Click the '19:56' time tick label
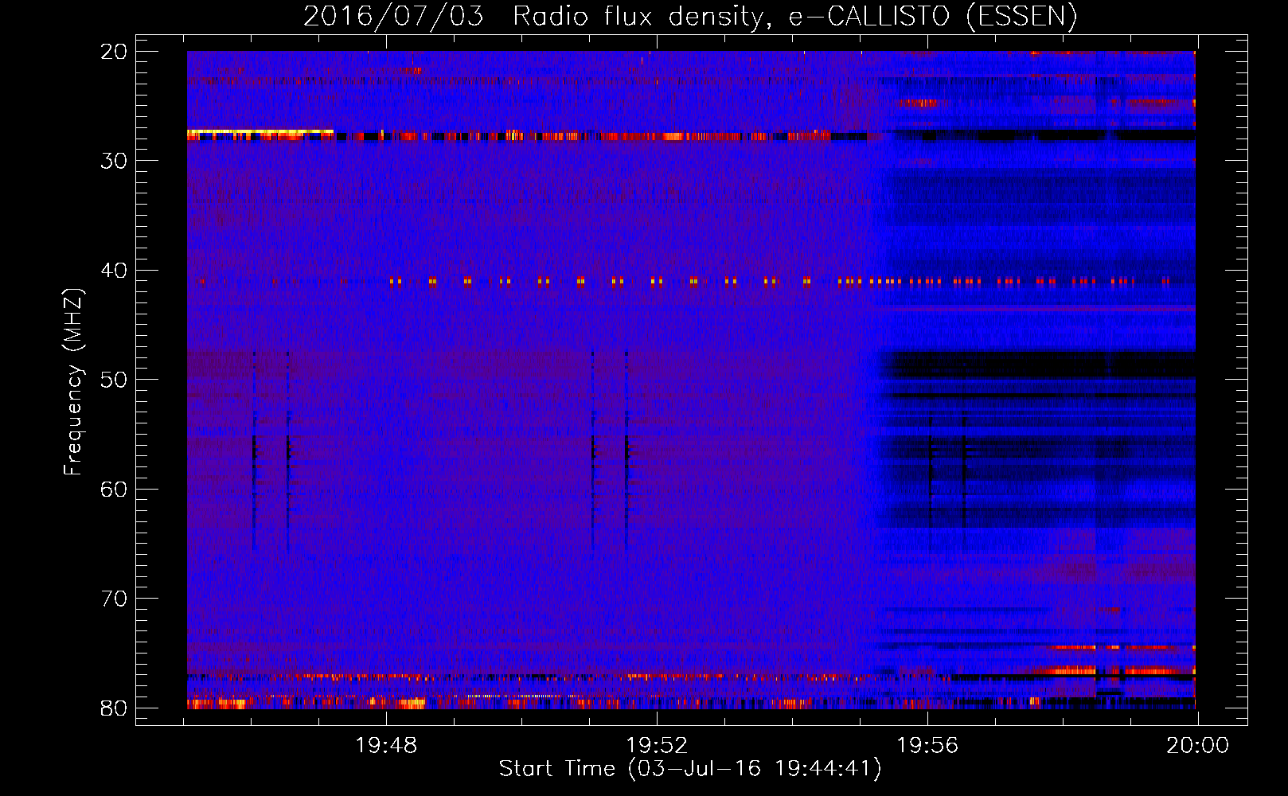 click(x=927, y=746)
